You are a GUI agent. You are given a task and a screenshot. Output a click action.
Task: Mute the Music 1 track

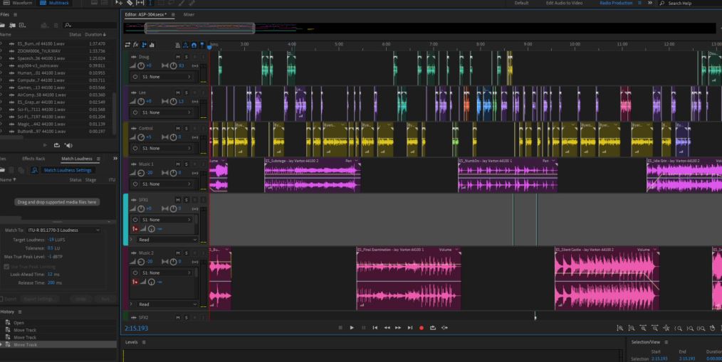pos(178,164)
